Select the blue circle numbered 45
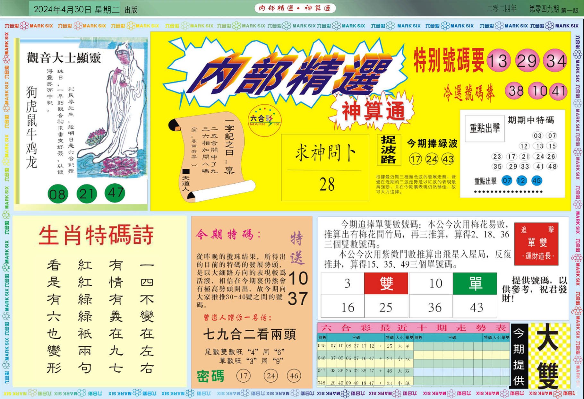Viewport: 584px width, 399px height. click(x=537, y=181)
